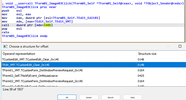Image resolution: width=186 pixels, height=100 pixels.
Task: Minimize the Choose a structure dialog
Action: coord(168,47)
